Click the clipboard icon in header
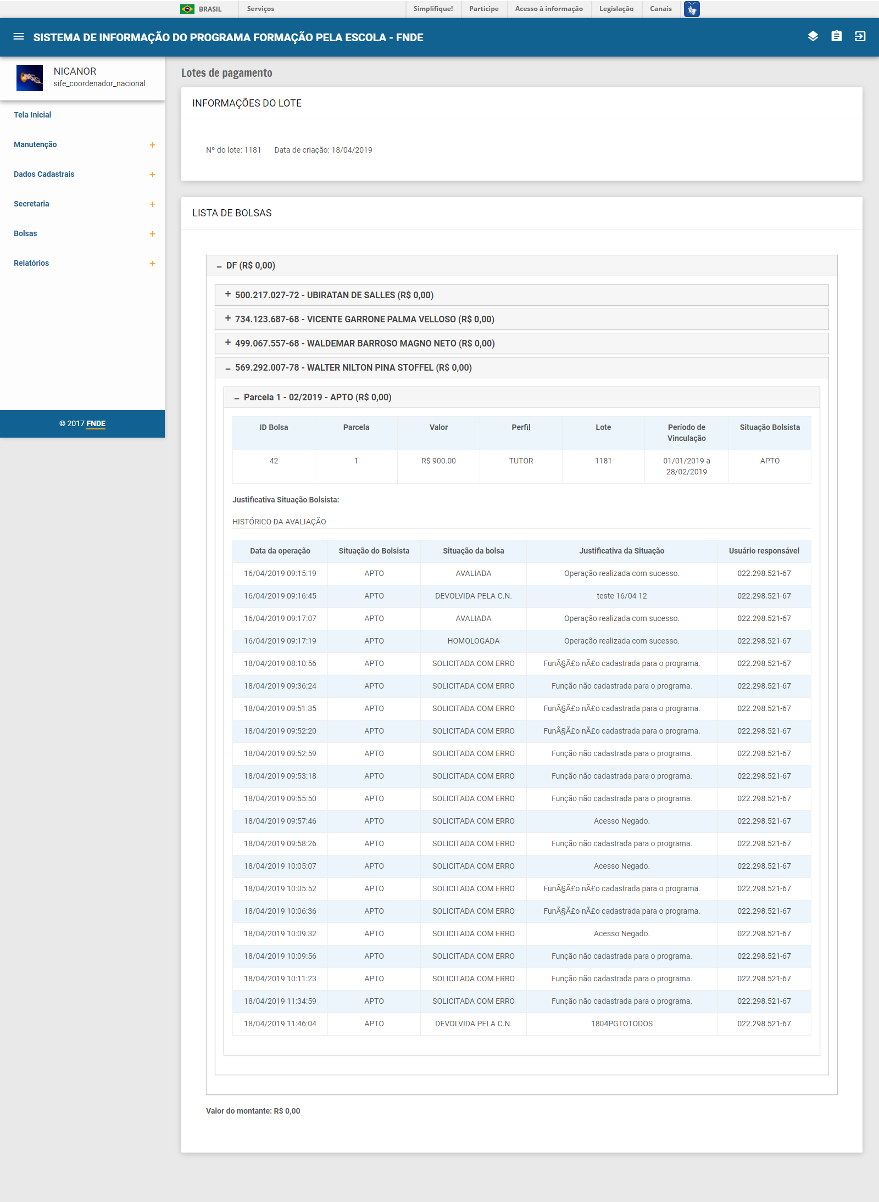 tap(836, 36)
